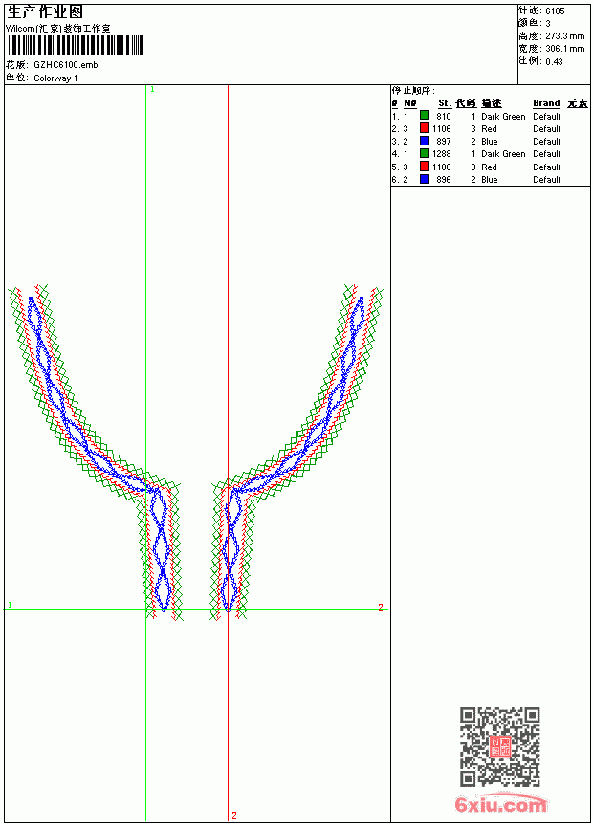The width and height of the screenshot is (593, 823).
Task: Click the Brand column header
Action: point(546,103)
